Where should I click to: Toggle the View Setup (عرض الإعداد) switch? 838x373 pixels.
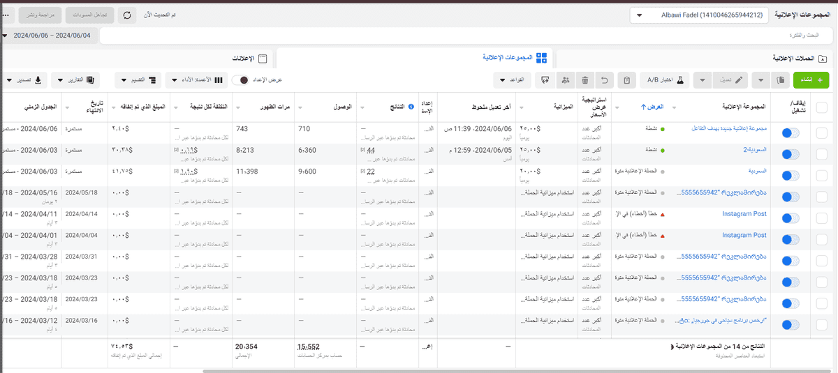[x=240, y=80]
